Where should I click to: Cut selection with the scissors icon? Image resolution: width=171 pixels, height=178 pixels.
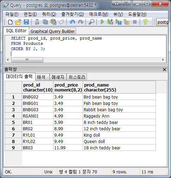coord(37,22)
